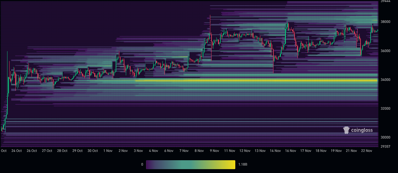This screenshot has height=173, width=398.
Task: Click the heatmap color gradient legend bar
Action: (190, 164)
